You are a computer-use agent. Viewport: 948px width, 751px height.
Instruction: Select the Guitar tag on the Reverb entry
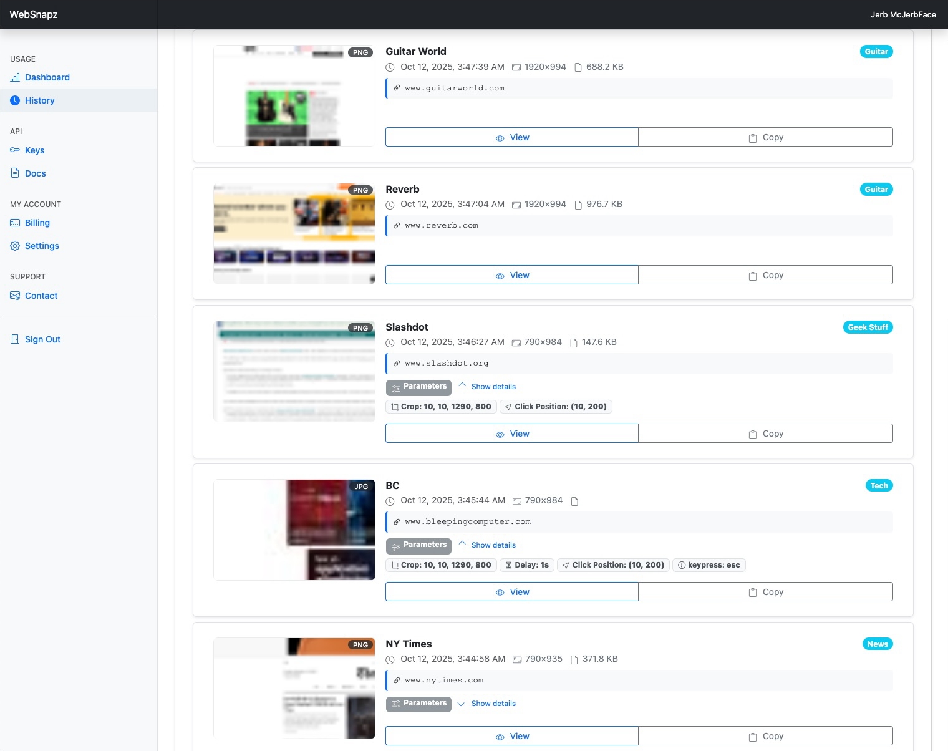pyautogui.click(x=876, y=189)
